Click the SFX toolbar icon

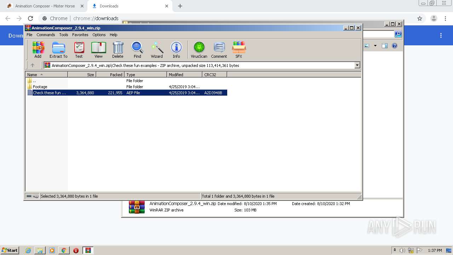point(239,50)
